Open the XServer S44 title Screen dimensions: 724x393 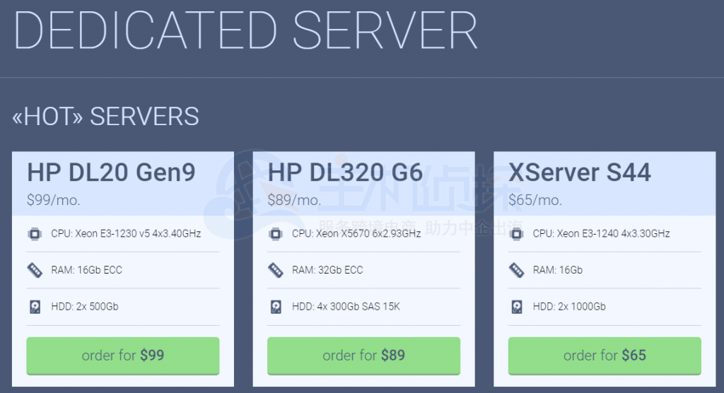580,172
